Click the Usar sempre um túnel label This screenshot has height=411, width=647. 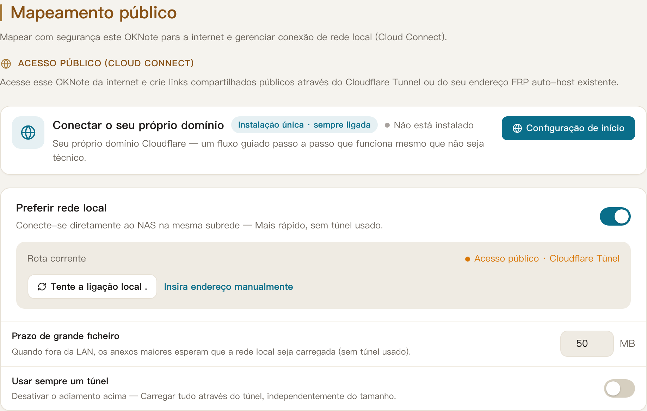(x=60, y=381)
